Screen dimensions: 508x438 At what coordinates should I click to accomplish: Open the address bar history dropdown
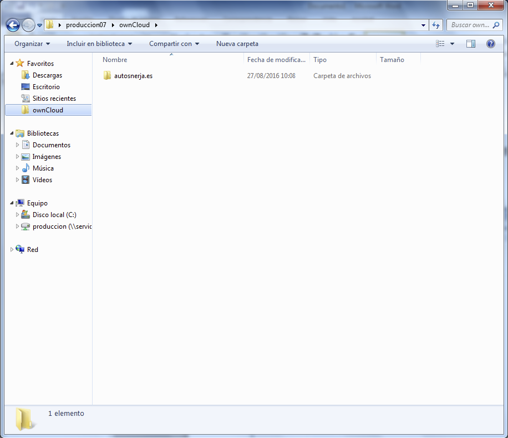coord(424,25)
